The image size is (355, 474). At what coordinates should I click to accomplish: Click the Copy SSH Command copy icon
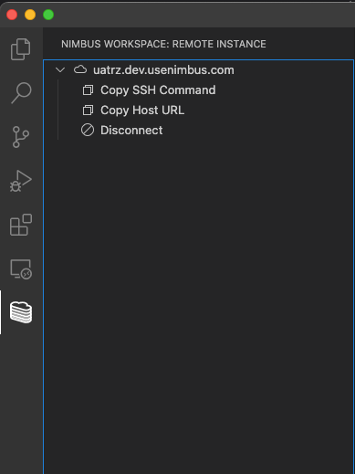tap(88, 90)
